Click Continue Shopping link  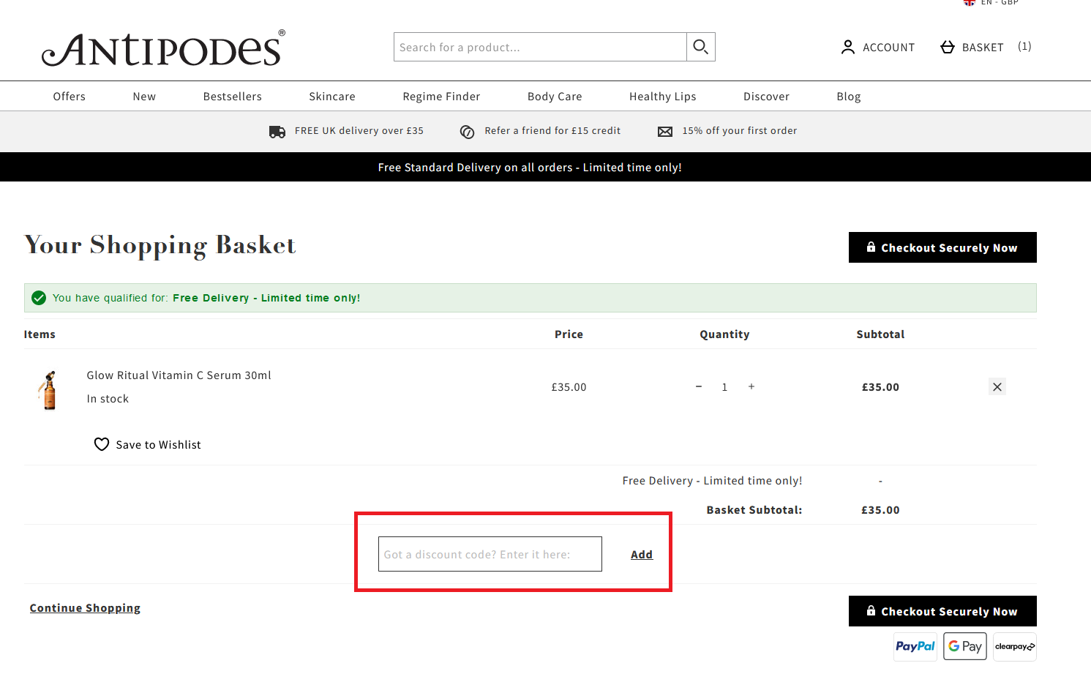pyautogui.click(x=85, y=608)
